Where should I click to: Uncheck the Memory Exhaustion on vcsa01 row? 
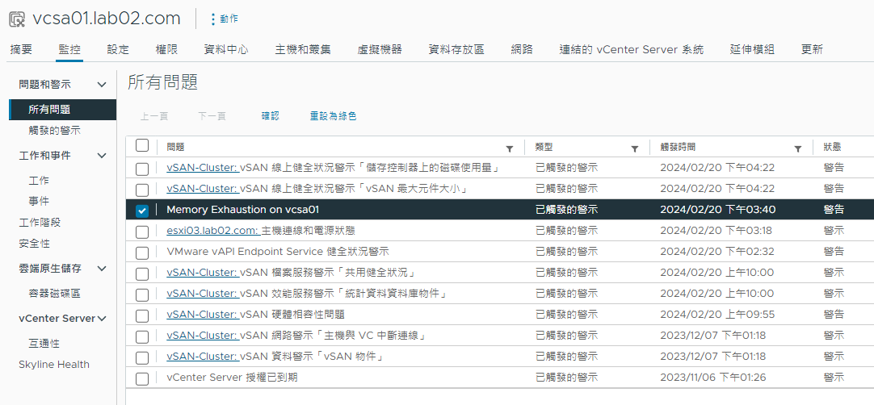(142, 211)
